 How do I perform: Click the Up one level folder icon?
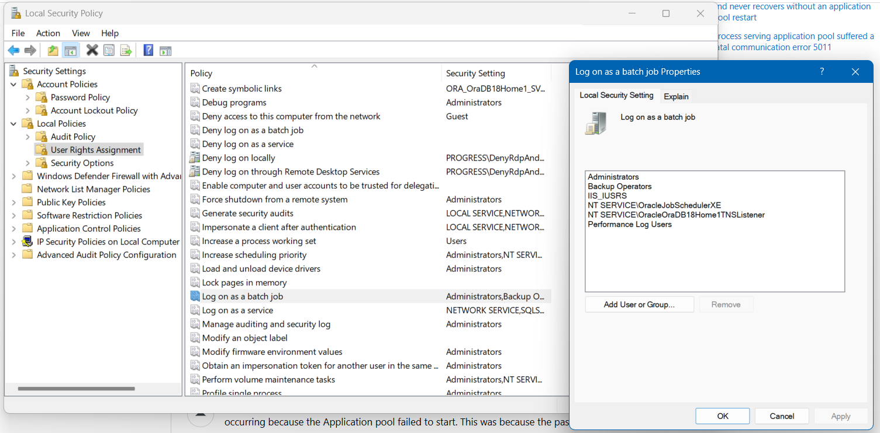(x=52, y=50)
